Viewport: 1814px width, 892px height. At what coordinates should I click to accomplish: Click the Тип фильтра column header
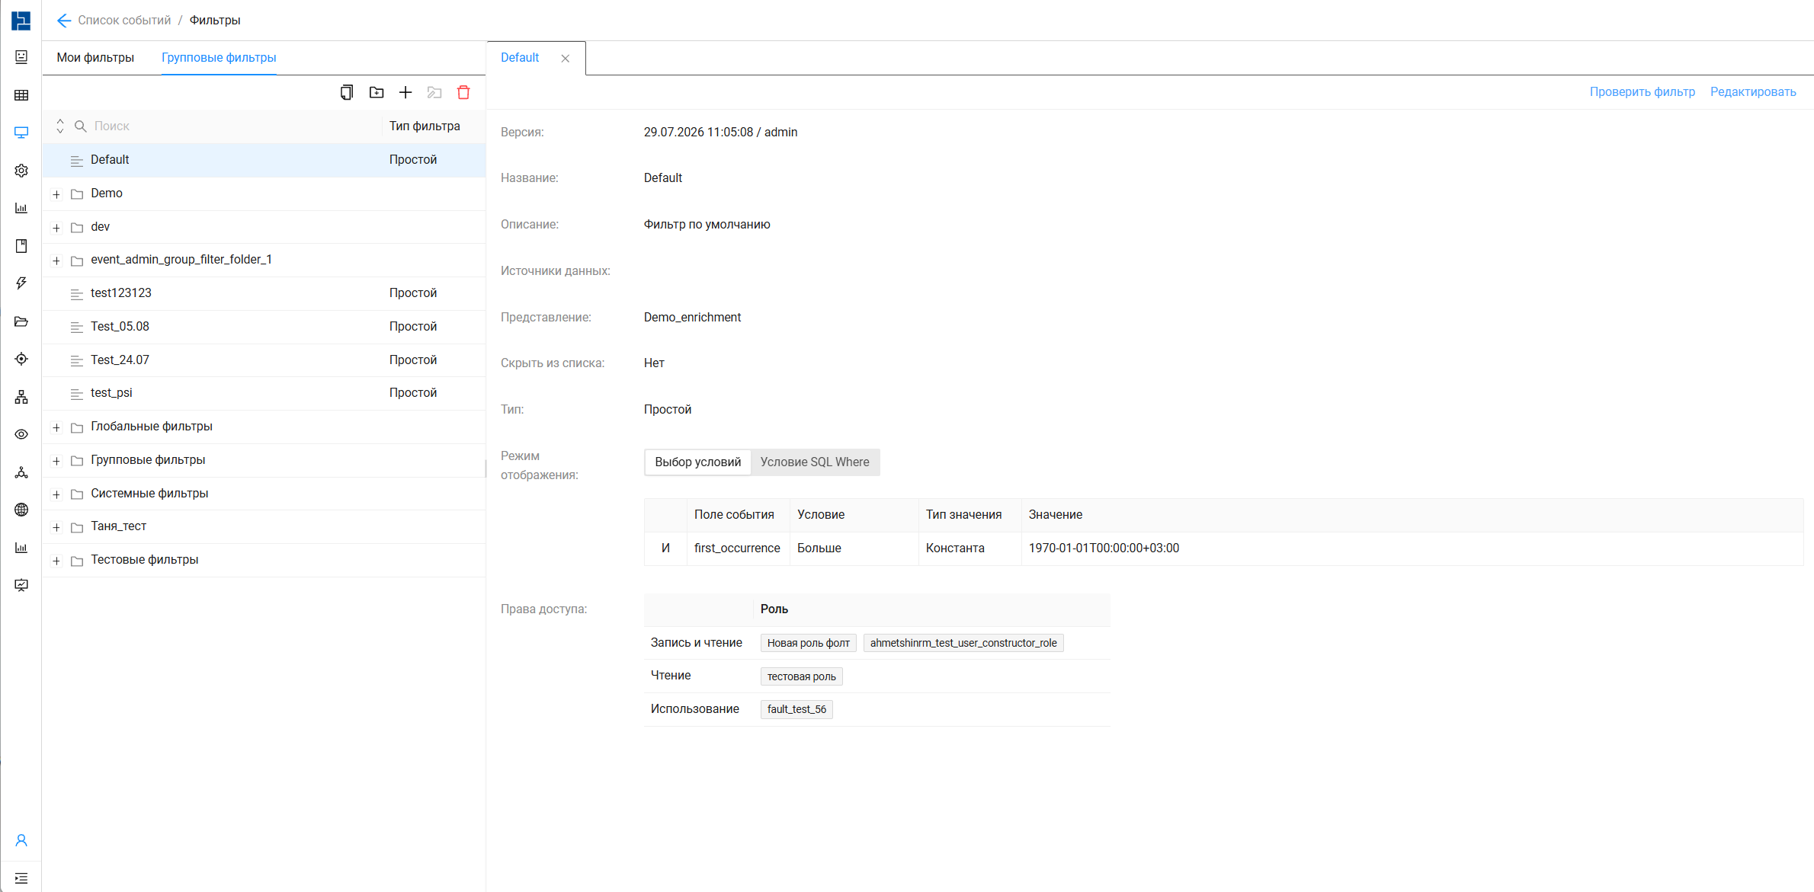(425, 126)
